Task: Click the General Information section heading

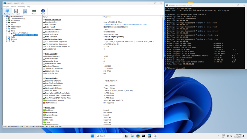Action: [x=53, y=19]
